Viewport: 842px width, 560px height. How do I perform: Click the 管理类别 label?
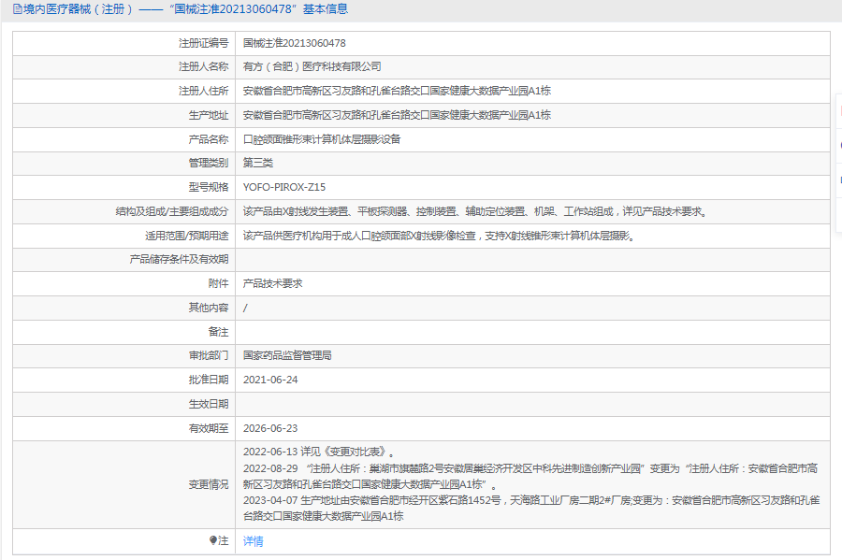[209, 163]
